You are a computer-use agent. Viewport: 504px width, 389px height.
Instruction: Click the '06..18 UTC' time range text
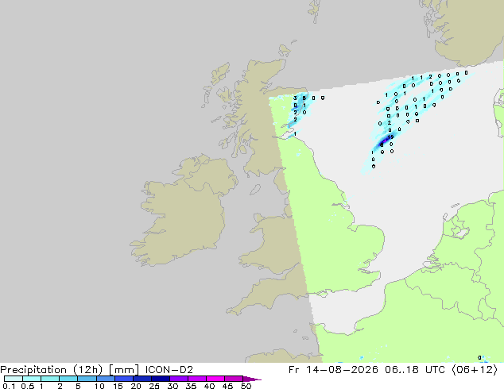pos(415,370)
